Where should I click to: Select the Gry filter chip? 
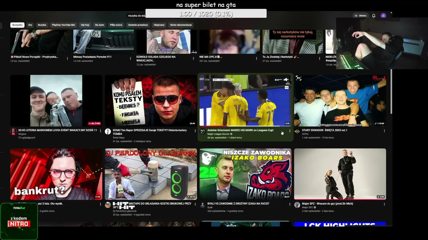30,25
